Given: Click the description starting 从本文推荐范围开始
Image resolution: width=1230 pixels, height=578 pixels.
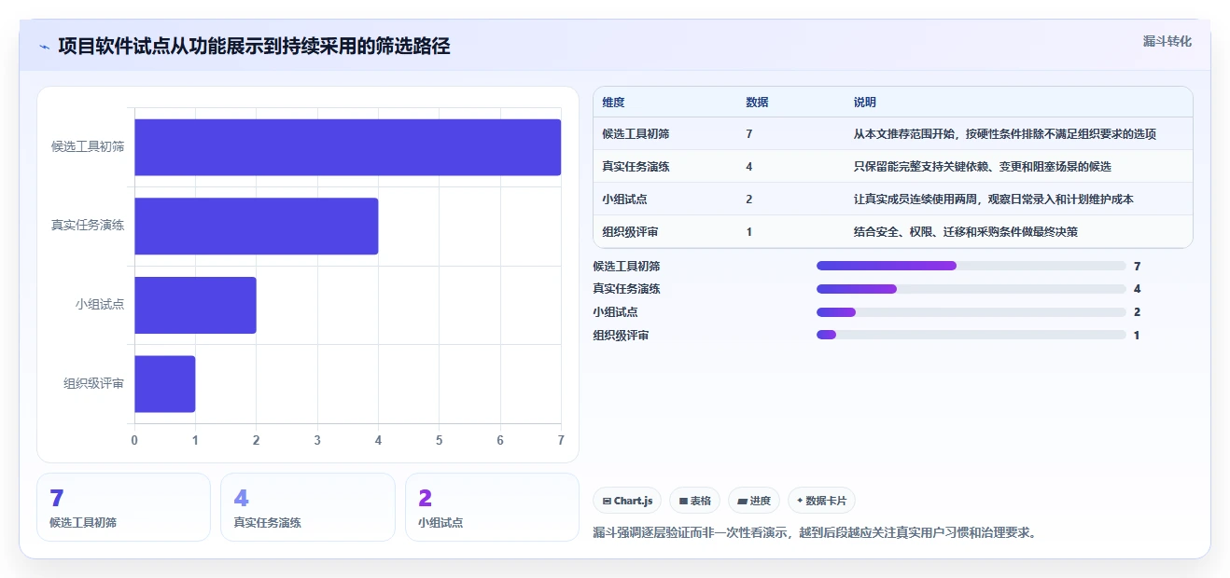Looking at the screenshot, I should [1005, 134].
